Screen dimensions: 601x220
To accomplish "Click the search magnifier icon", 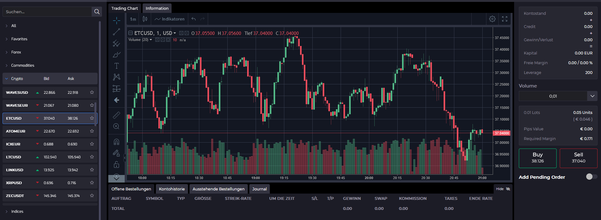I will [x=97, y=12].
